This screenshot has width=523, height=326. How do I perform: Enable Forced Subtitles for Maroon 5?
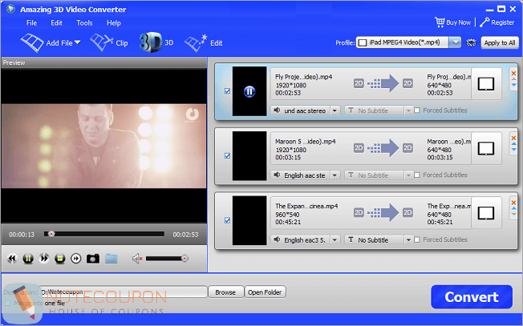(417, 175)
